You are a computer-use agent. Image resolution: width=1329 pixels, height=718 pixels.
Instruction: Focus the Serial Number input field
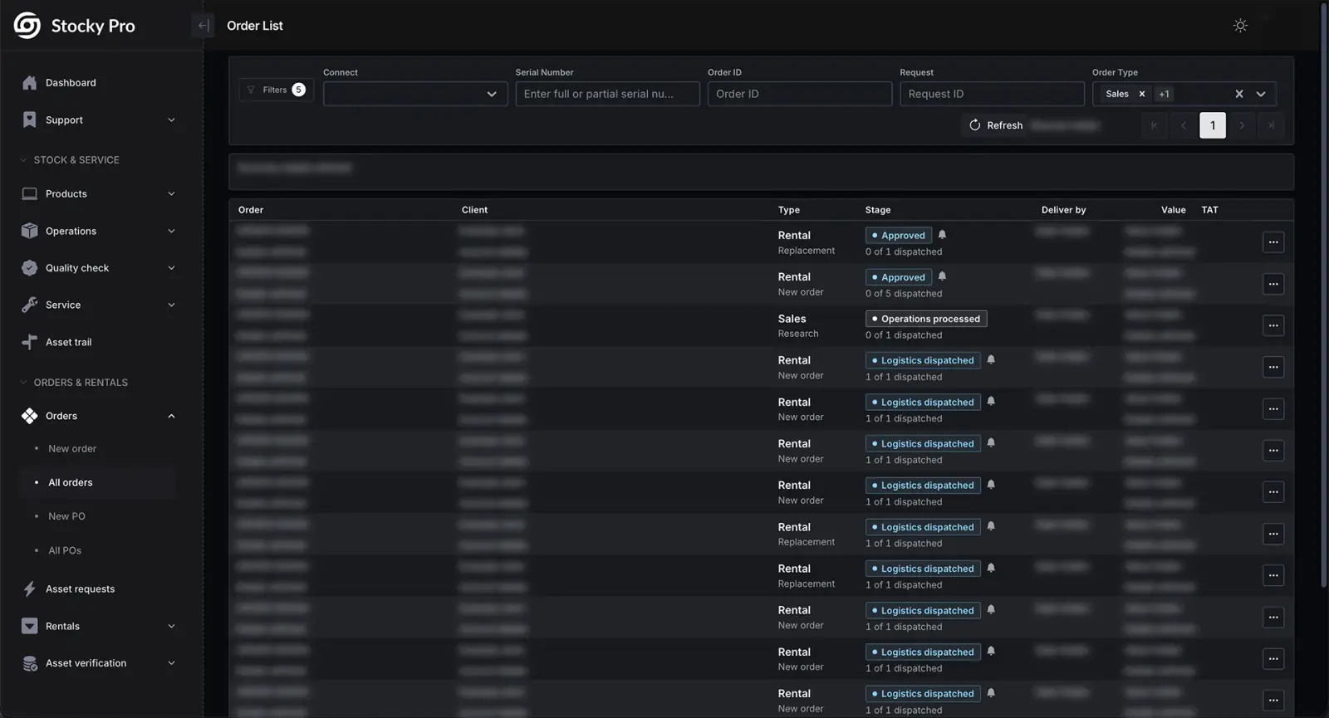pos(608,94)
